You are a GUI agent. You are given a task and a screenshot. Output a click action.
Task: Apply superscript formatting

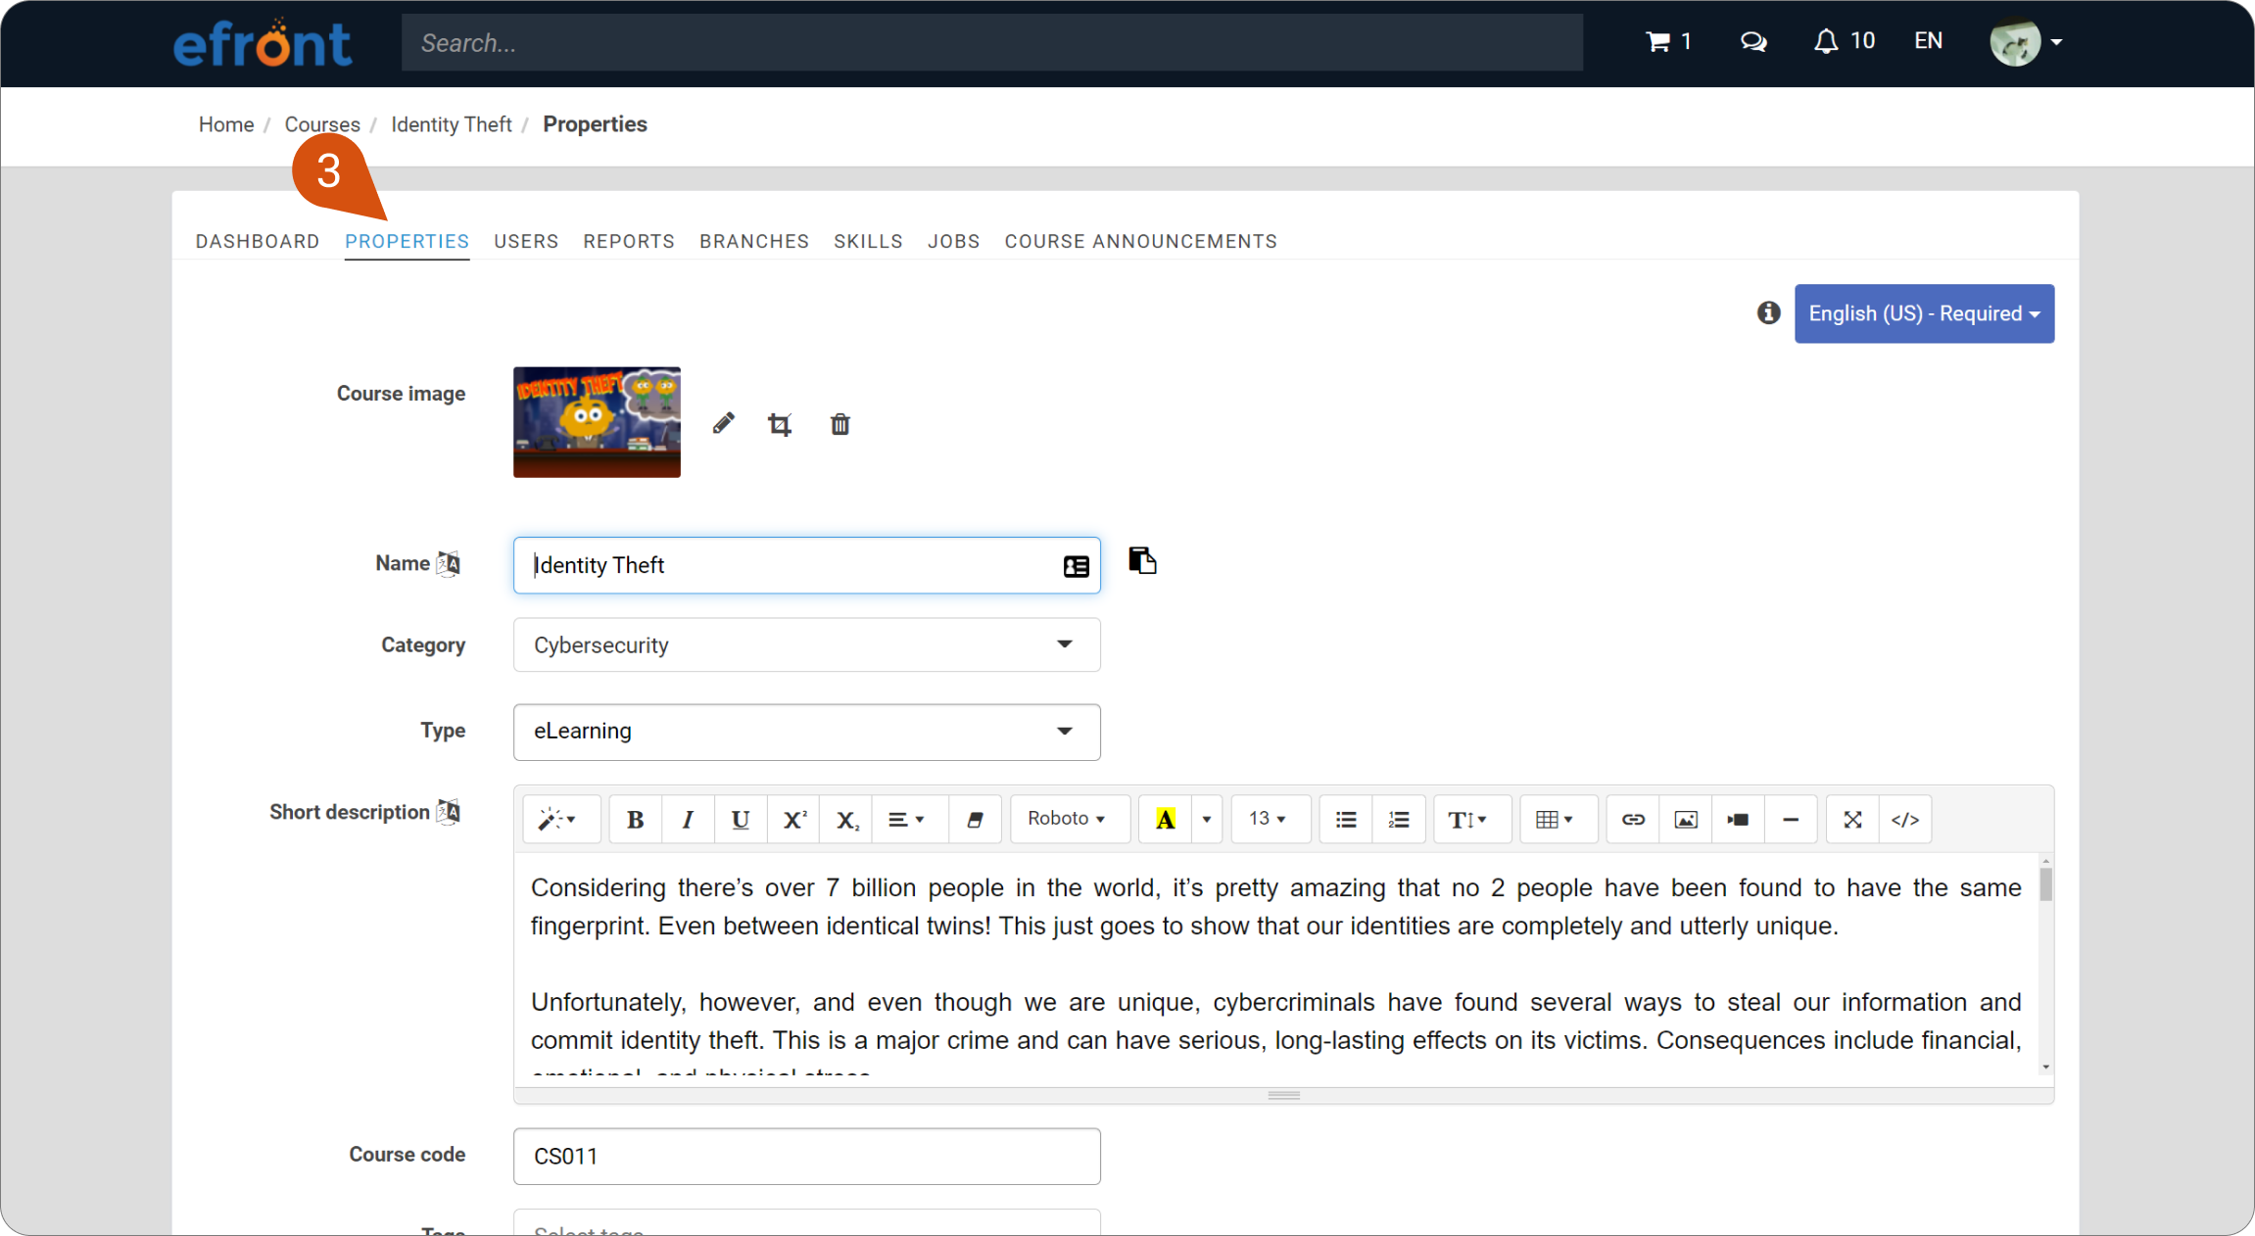coord(793,820)
